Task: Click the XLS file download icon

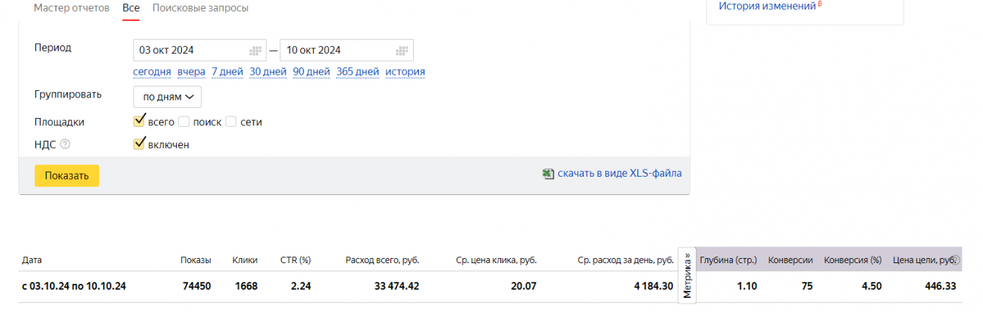Action: 547,174
